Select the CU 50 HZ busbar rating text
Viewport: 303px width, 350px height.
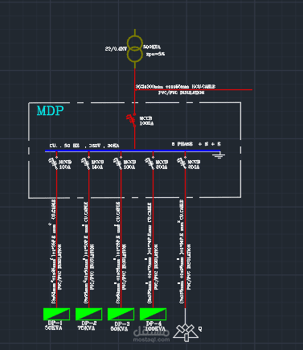coord(84,146)
